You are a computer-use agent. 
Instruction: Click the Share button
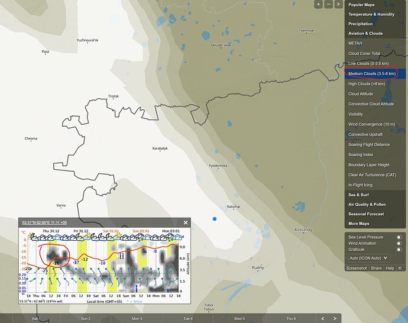click(x=376, y=268)
